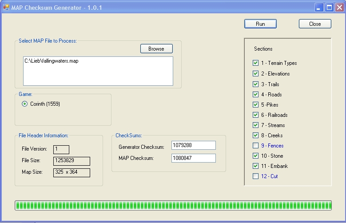Click the Map Size label
Image resolution: width=346 pixels, height=223 pixels.
[x=32, y=172]
